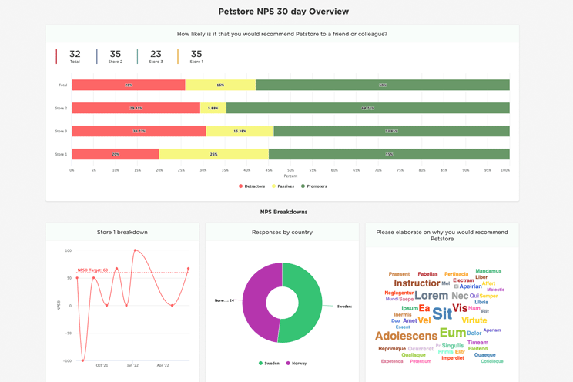
Task: Toggle Passives series in the bar chart legend
Action: [283, 186]
